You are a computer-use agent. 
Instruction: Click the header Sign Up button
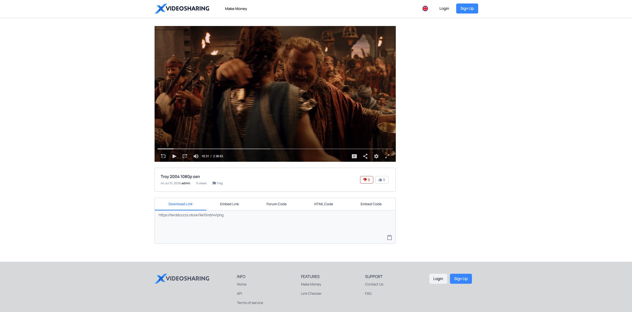click(x=467, y=8)
